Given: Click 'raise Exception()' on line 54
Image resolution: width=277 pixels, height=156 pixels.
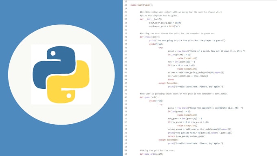Looking at the screenshot, I should tap(187, 115).
